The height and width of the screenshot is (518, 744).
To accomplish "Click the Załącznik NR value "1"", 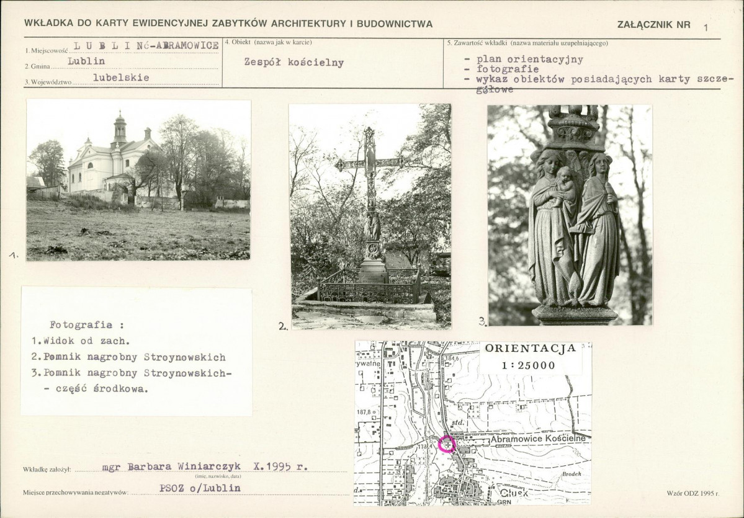I will 706,27.
